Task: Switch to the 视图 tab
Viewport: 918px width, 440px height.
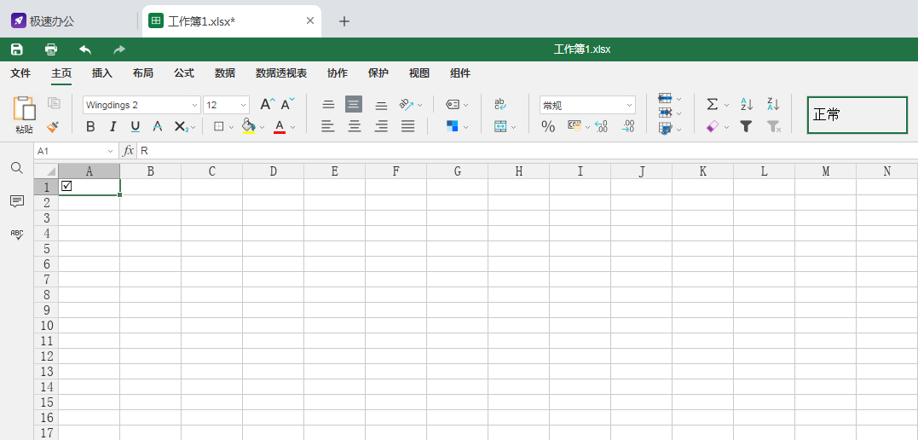Action: pyautogui.click(x=419, y=73)
